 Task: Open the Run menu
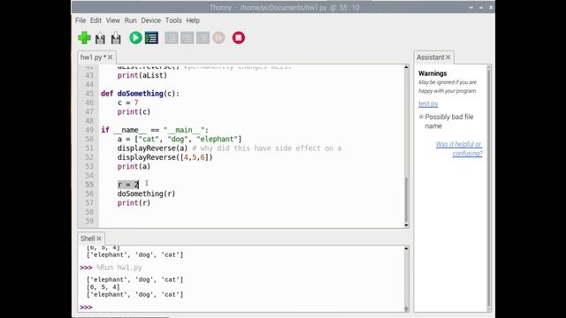click(130, 20)
